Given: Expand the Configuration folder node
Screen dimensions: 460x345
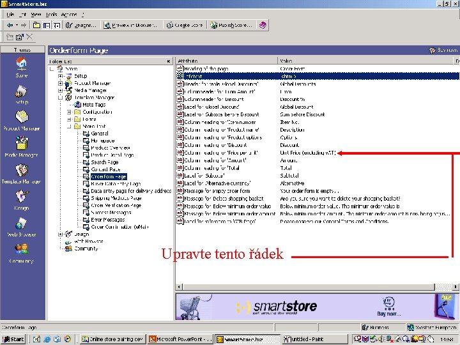Looking at the screenshot, I should [x=69, y=112].
